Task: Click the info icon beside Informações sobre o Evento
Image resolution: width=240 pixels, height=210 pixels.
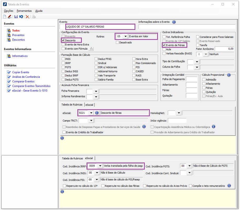Action: tap(174, 22)
